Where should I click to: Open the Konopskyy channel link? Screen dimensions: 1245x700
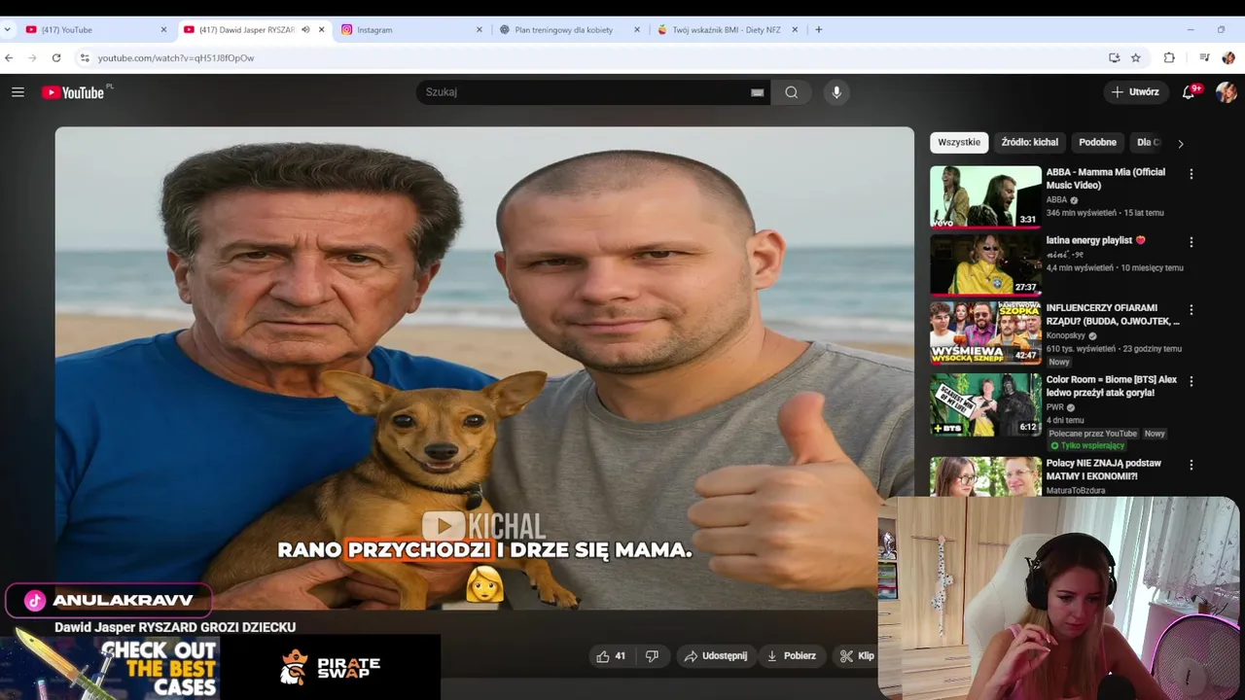point(1066,335)
